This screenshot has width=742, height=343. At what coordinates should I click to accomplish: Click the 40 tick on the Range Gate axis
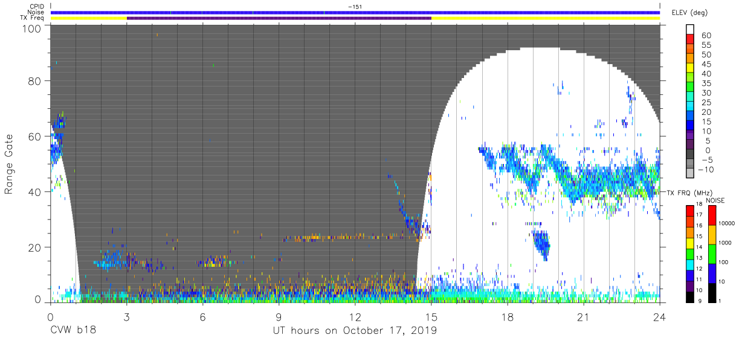(35, 192)
